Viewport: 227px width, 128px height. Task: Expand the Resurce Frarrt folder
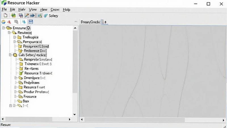[16, 87]
